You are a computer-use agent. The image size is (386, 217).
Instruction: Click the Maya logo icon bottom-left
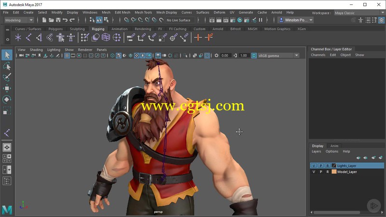[7, 210]
